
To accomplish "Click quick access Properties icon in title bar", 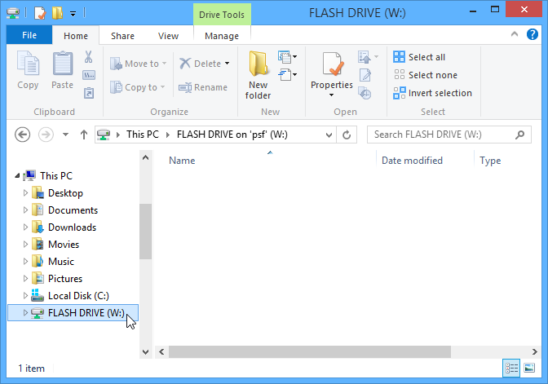I will click(40, 13).
